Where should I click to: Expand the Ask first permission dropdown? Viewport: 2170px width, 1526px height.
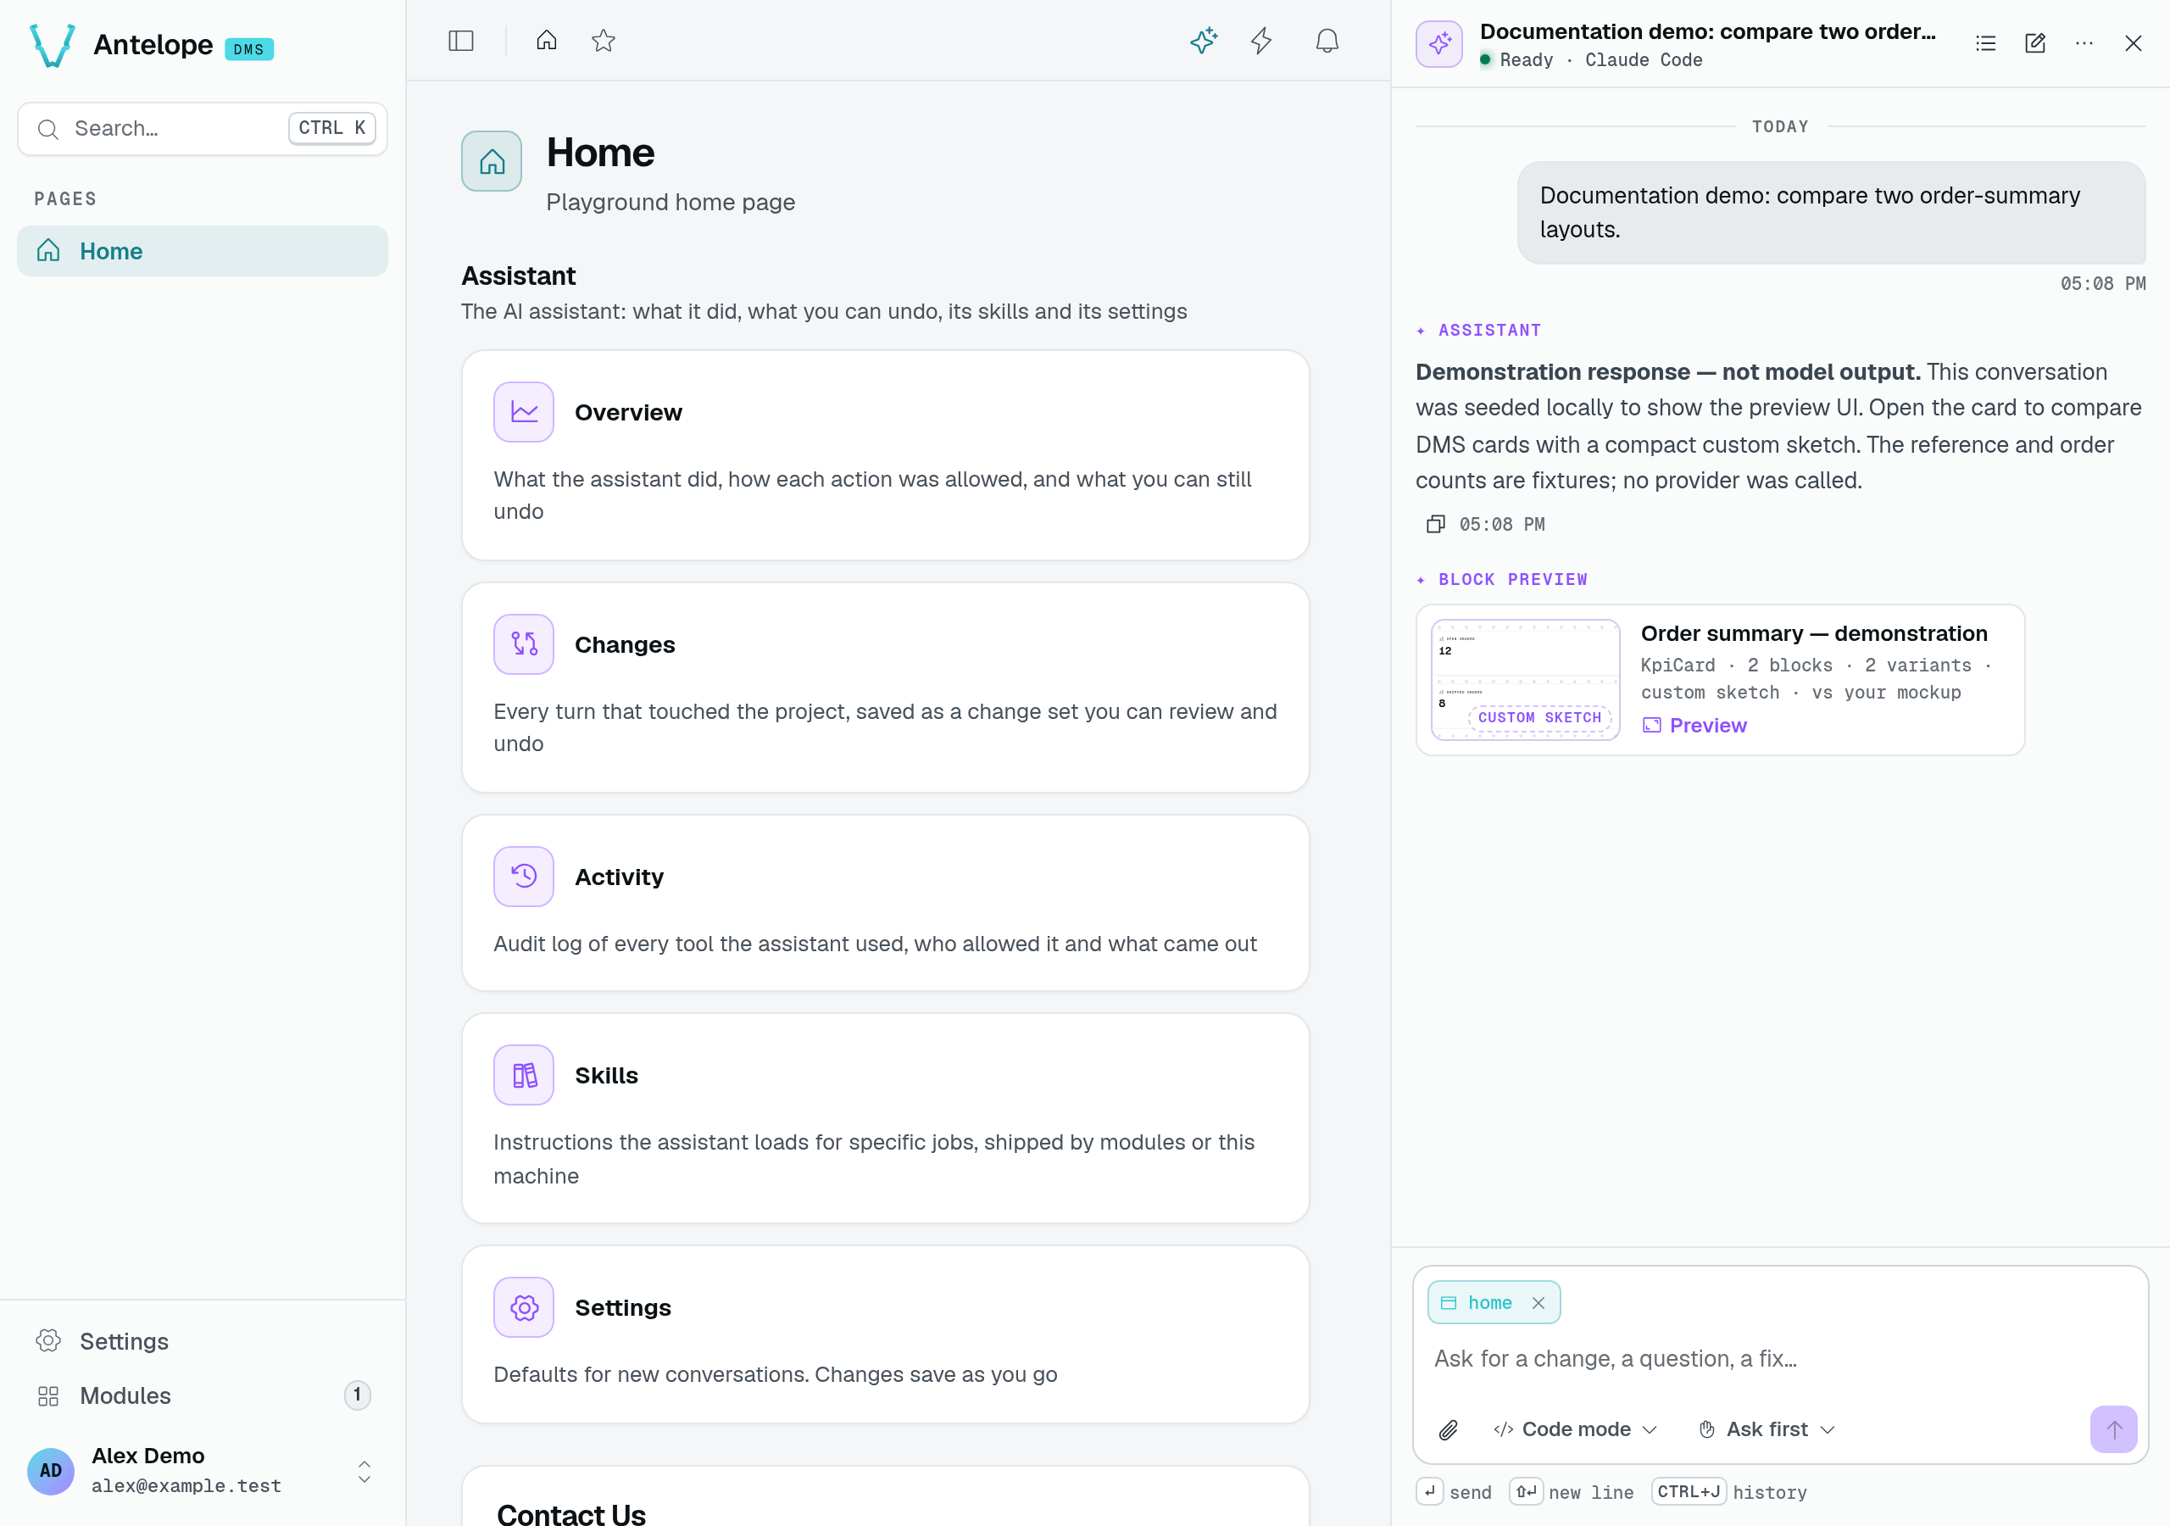(1767, 1429)
